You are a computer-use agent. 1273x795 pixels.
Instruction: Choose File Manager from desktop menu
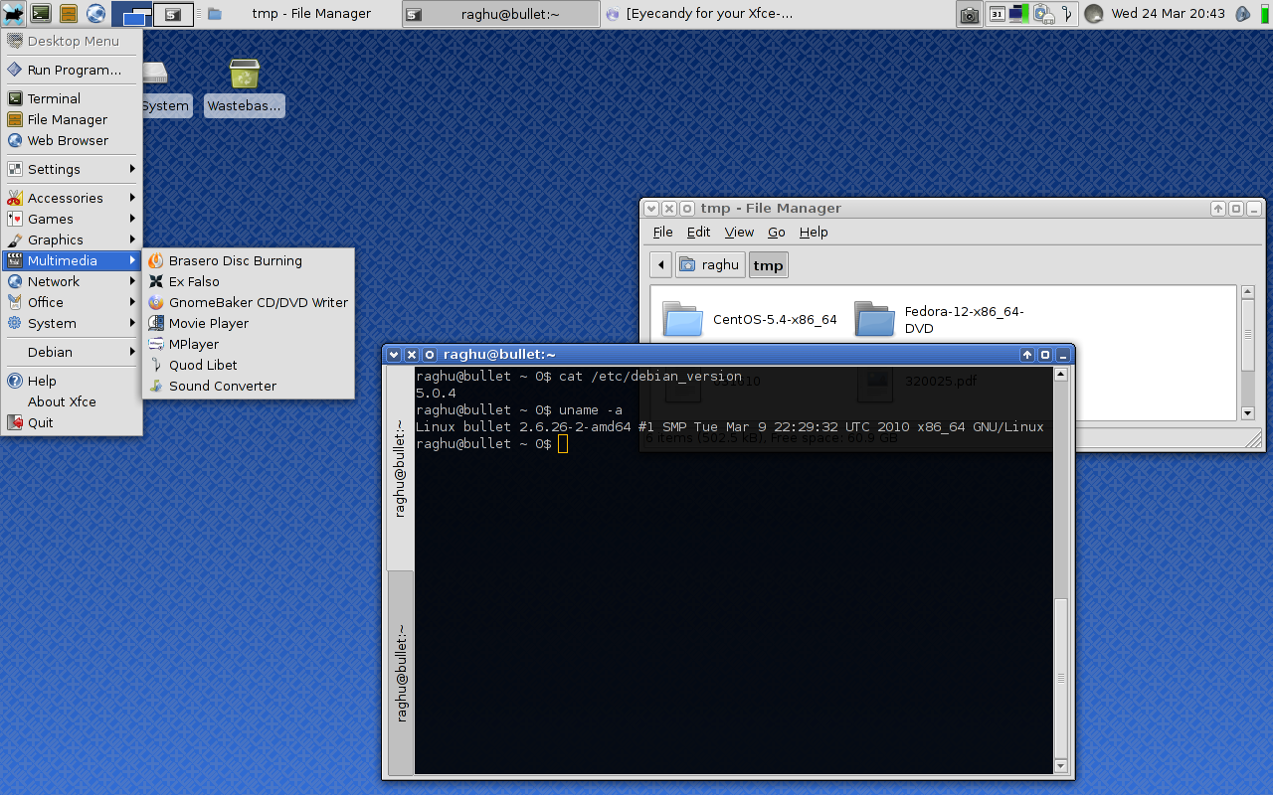coord(72,119)
